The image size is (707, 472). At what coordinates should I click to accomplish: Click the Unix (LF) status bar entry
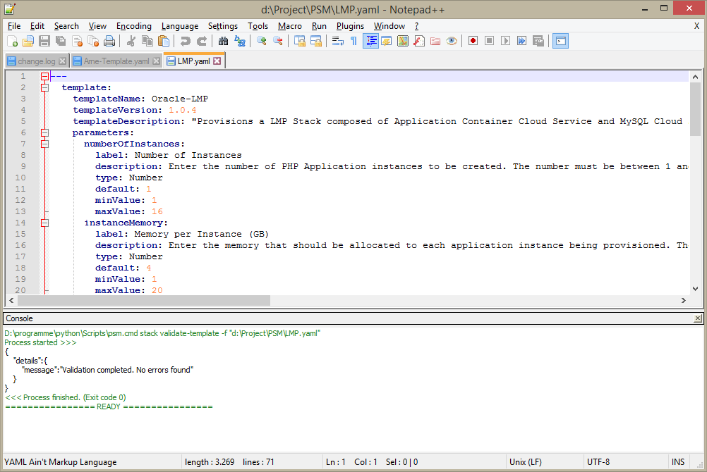[x=526, y=462]
